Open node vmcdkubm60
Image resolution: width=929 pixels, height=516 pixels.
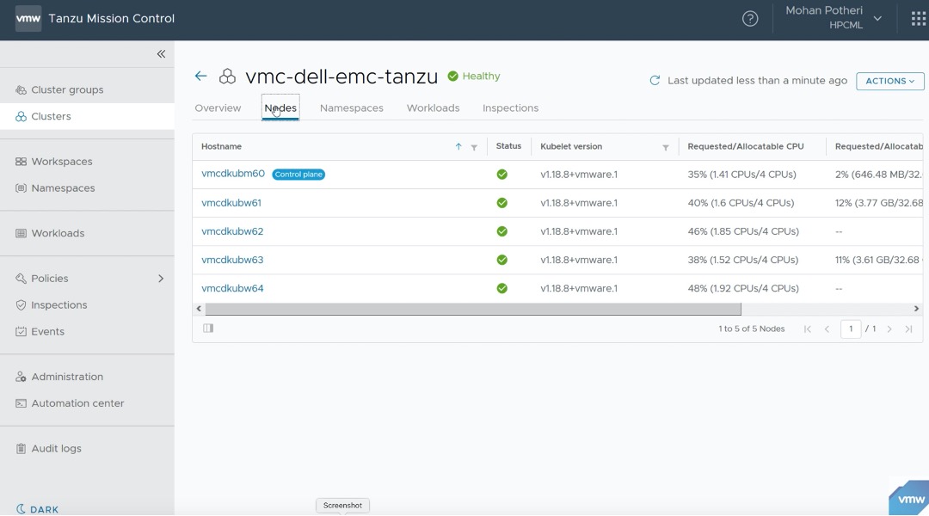(x=233, y=174)
